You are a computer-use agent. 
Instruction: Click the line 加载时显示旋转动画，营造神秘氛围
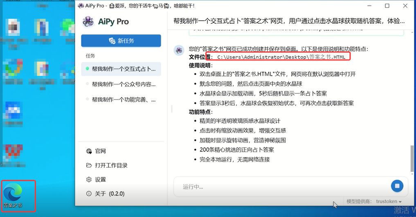(x=243, y=140)
